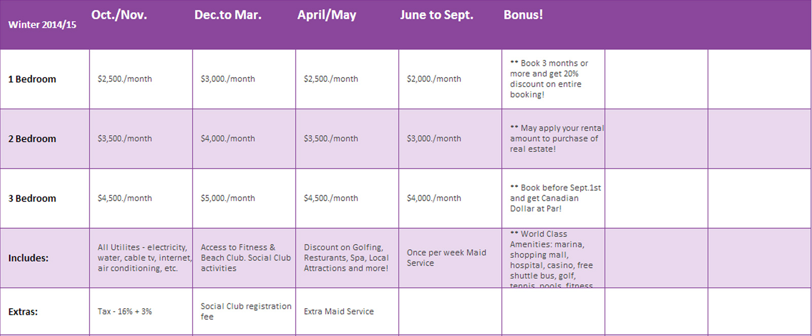Select the $5,000./month price cell
Screen dimensions: 812x336
228,198
